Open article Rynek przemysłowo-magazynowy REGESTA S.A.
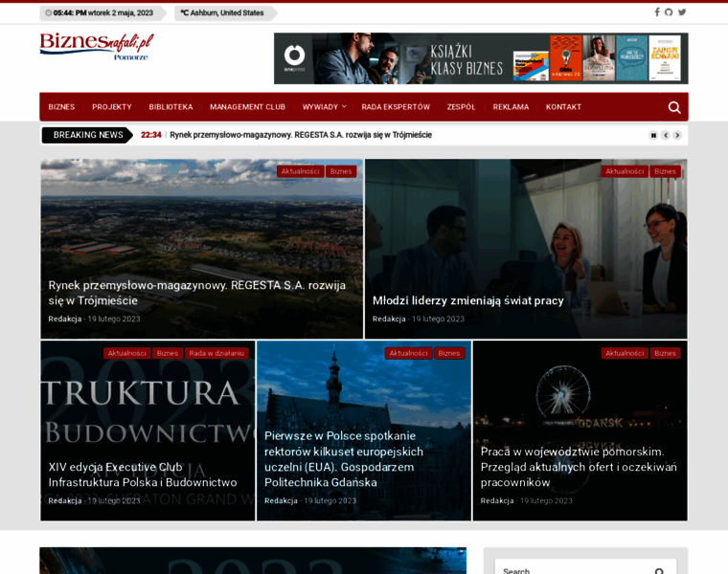 click(197, 293)
